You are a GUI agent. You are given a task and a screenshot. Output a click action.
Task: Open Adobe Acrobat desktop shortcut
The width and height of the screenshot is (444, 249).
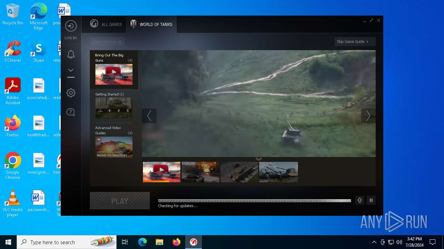point(13,91)
